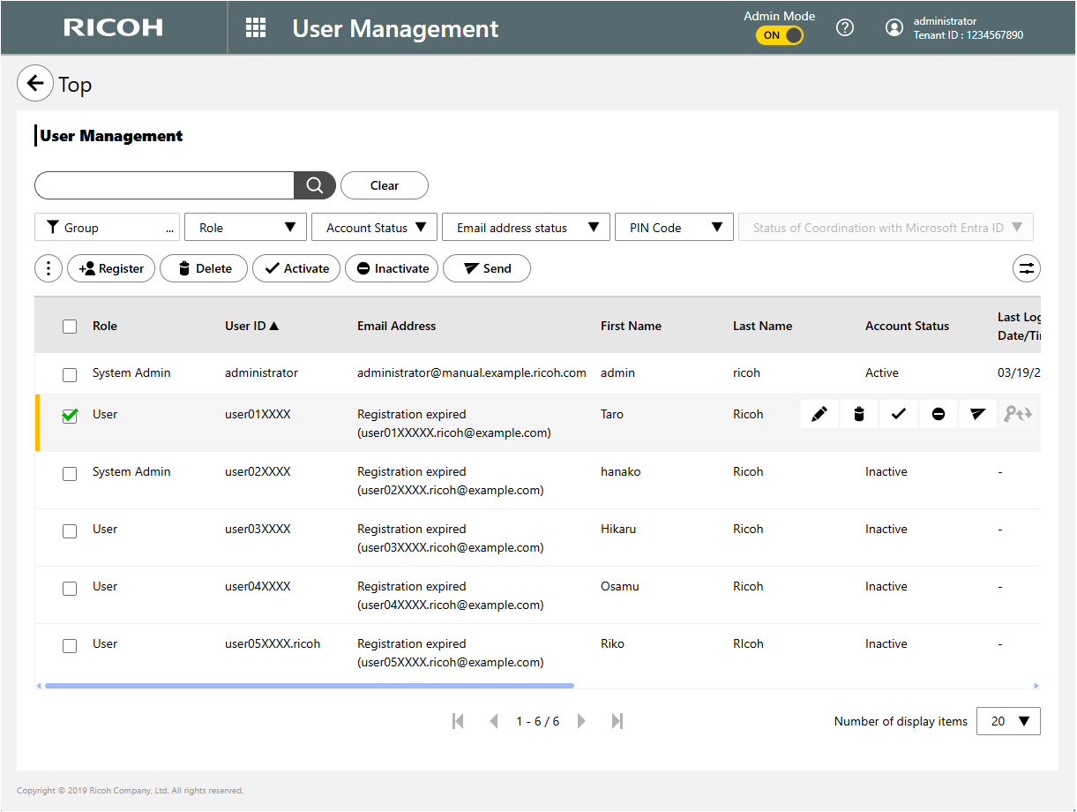The image size is (1077, 812).
Task: Click the send icon in Taro's row
Action: (977, 414)
